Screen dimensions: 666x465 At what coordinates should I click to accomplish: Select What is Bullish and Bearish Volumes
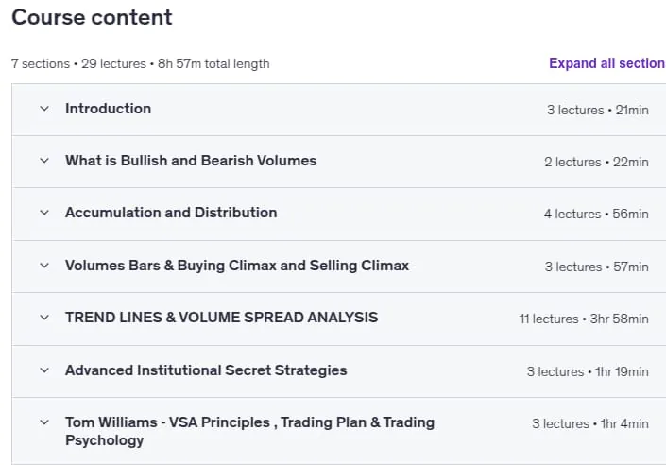tap(191, 161)
